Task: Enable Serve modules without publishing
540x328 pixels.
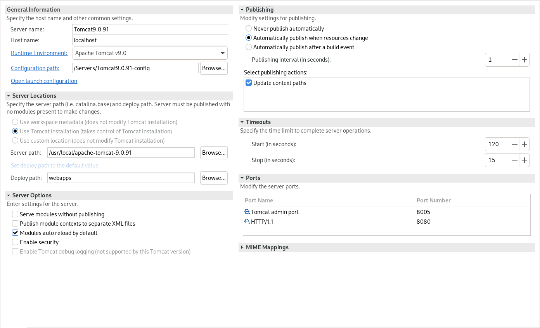Action: (15, 214)
